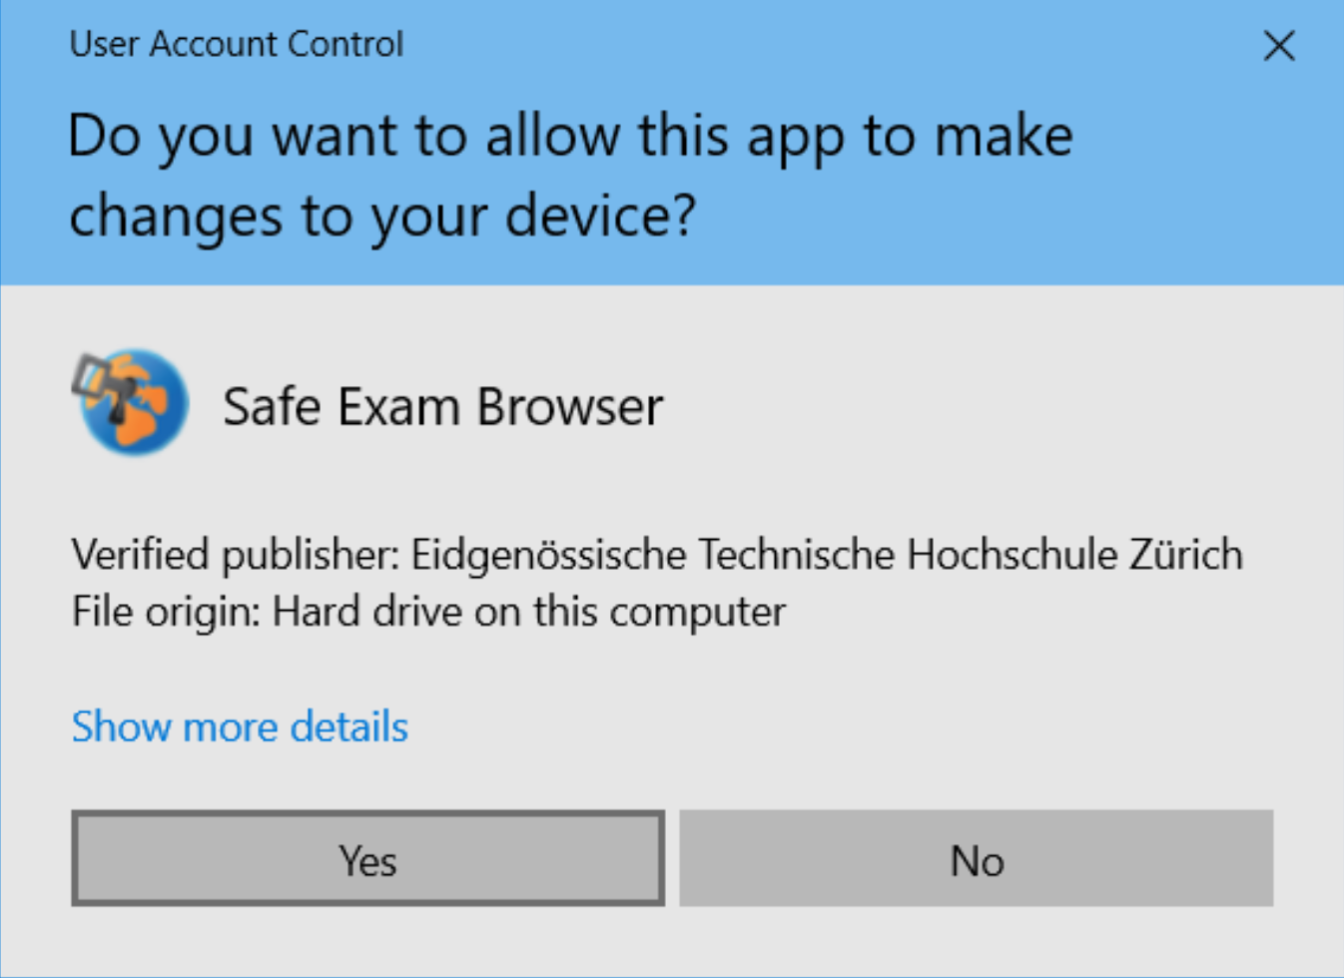This screenshot has width=1344, height=978.
Task: Allow changes by clicking Yes
Action: (x=367, y=858)
